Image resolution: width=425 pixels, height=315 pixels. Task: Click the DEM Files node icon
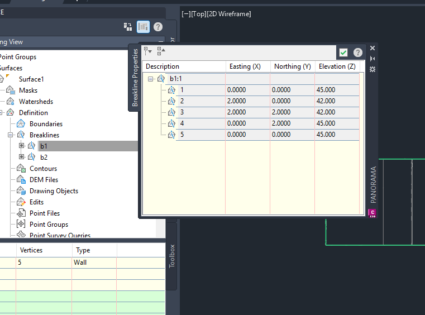(x=21, y=179)
